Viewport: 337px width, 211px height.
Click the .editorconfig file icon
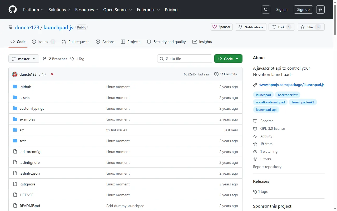pos(15,152)
